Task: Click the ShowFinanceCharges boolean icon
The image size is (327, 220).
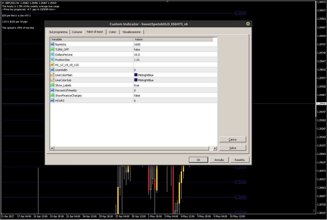Action: (x=52, y=96)
